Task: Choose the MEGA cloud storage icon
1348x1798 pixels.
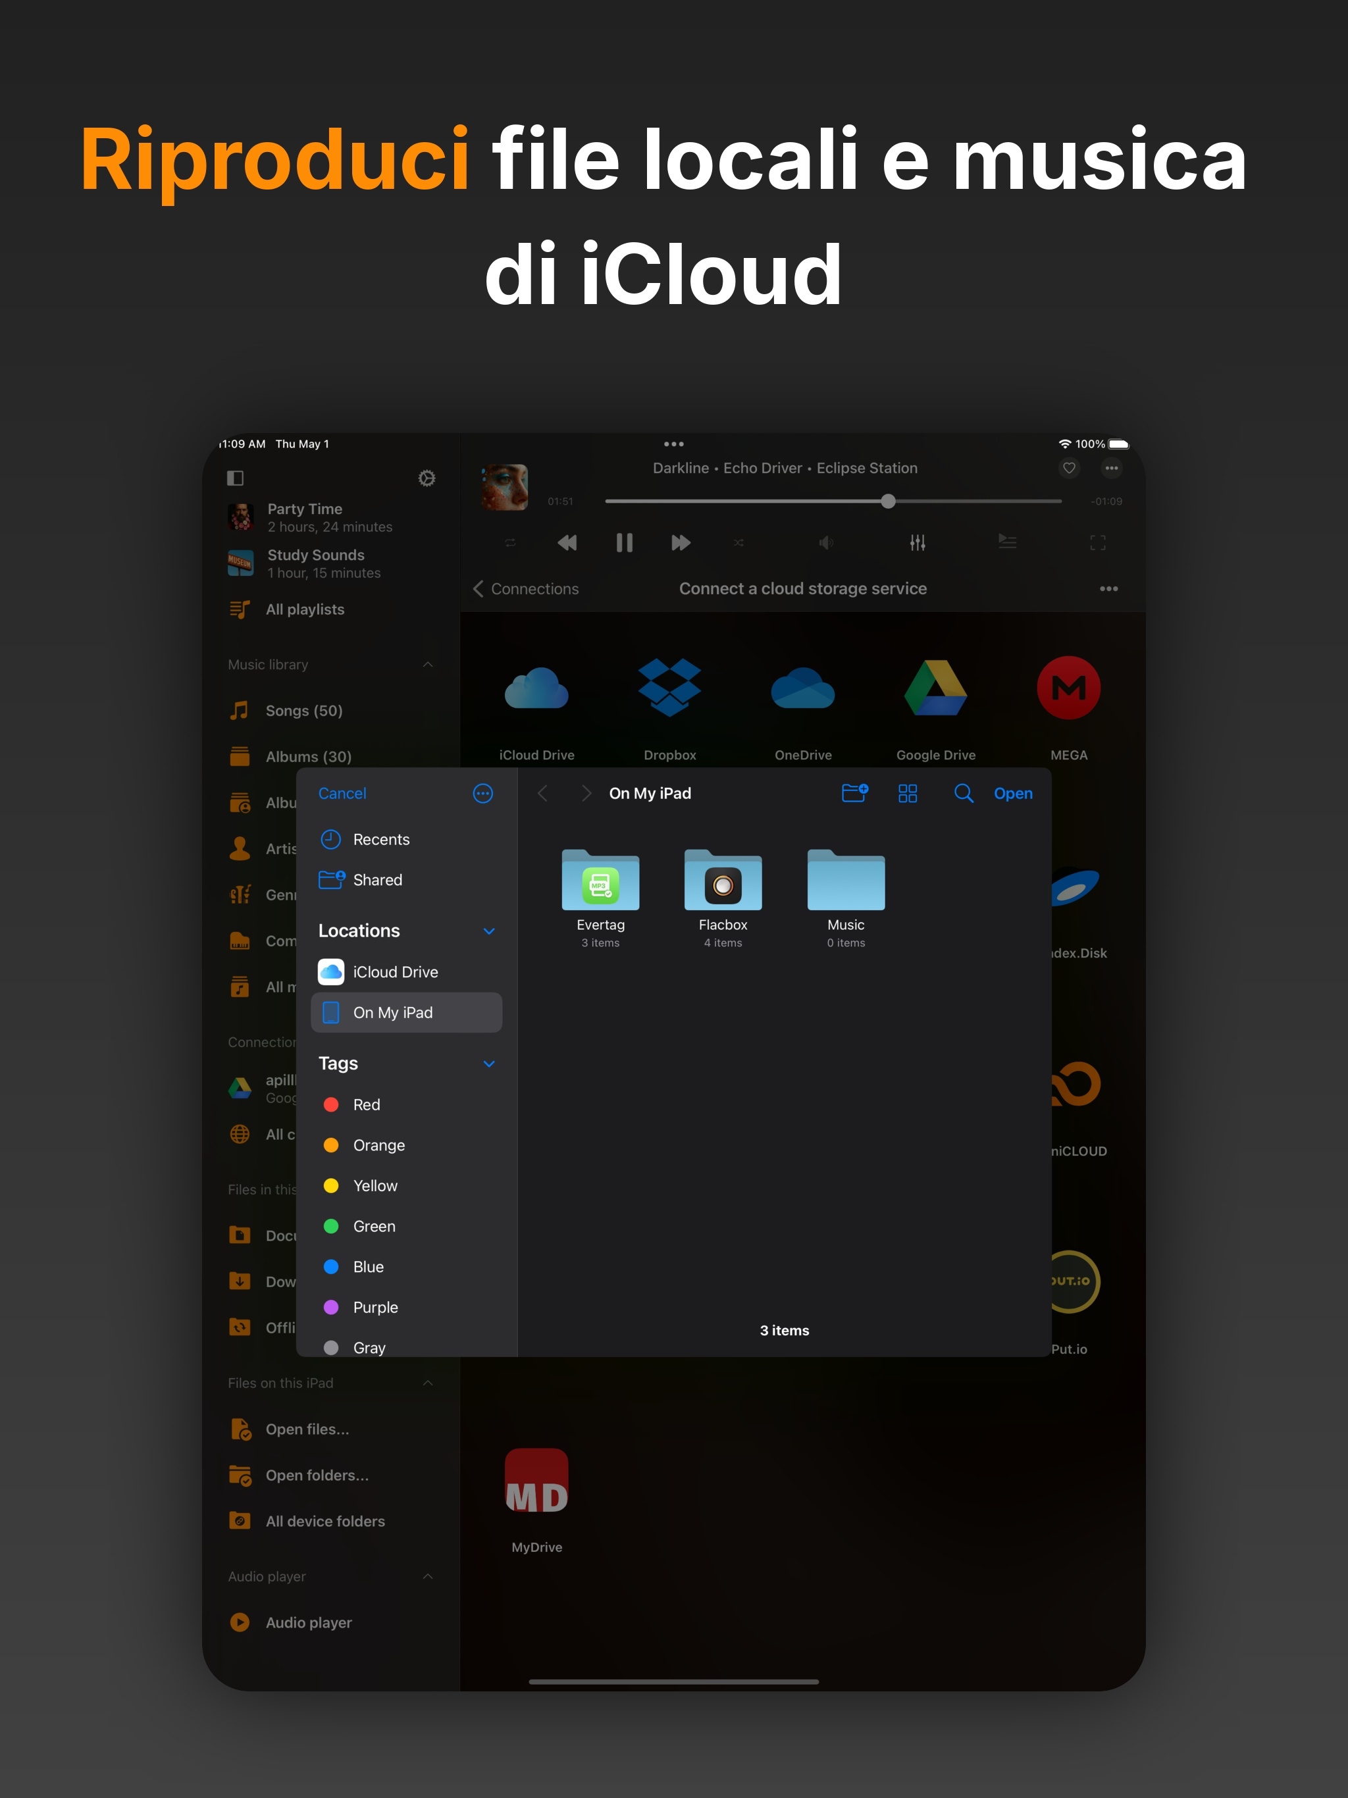Action: point(1068,688)
